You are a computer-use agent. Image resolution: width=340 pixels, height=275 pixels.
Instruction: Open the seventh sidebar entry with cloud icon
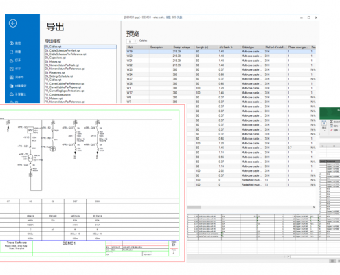tap(18, 94)
